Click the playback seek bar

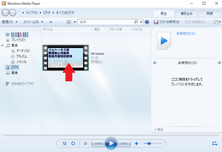click(x=111, y=136)
